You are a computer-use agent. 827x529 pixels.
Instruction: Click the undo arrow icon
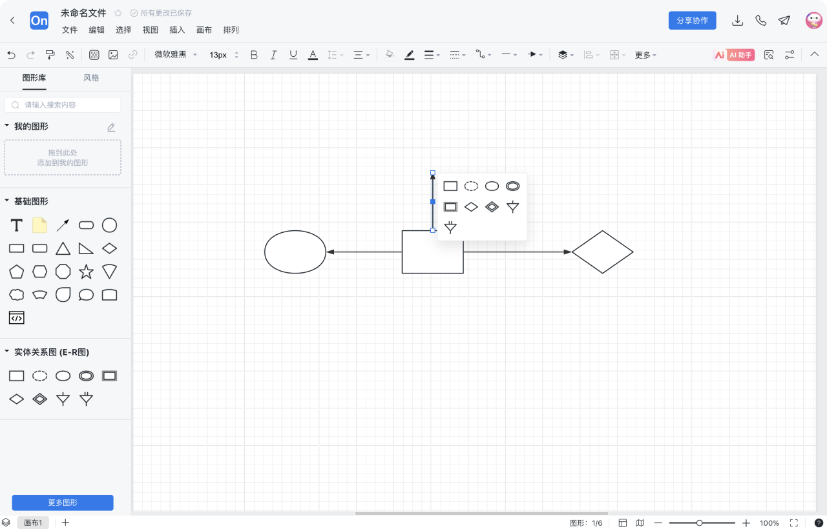pos(11,55)
